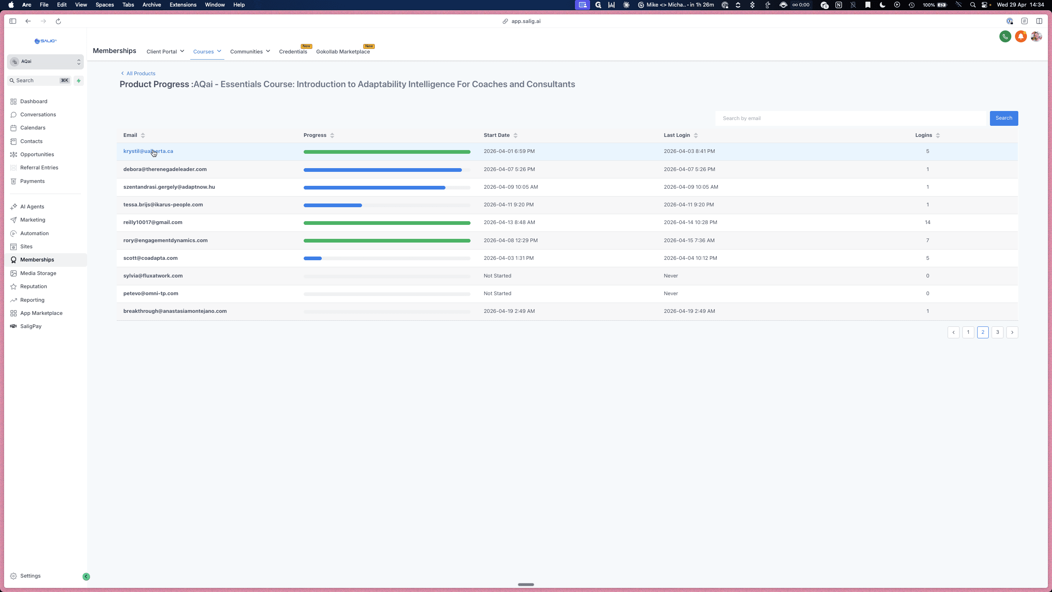Image resolution: width=1052 pixels, height=592 pixels.
Task: Open AI Agents in sidebar
Action: click(x=32, y=206)
